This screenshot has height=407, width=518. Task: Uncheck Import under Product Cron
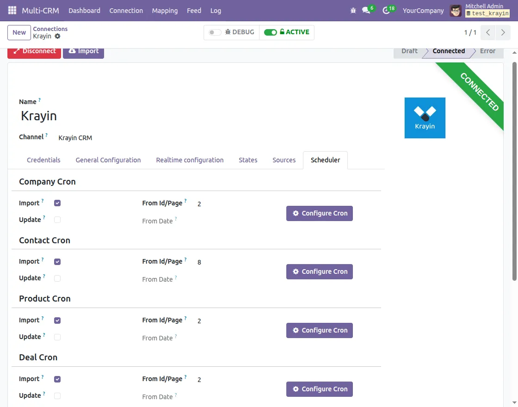coord(57,321)
